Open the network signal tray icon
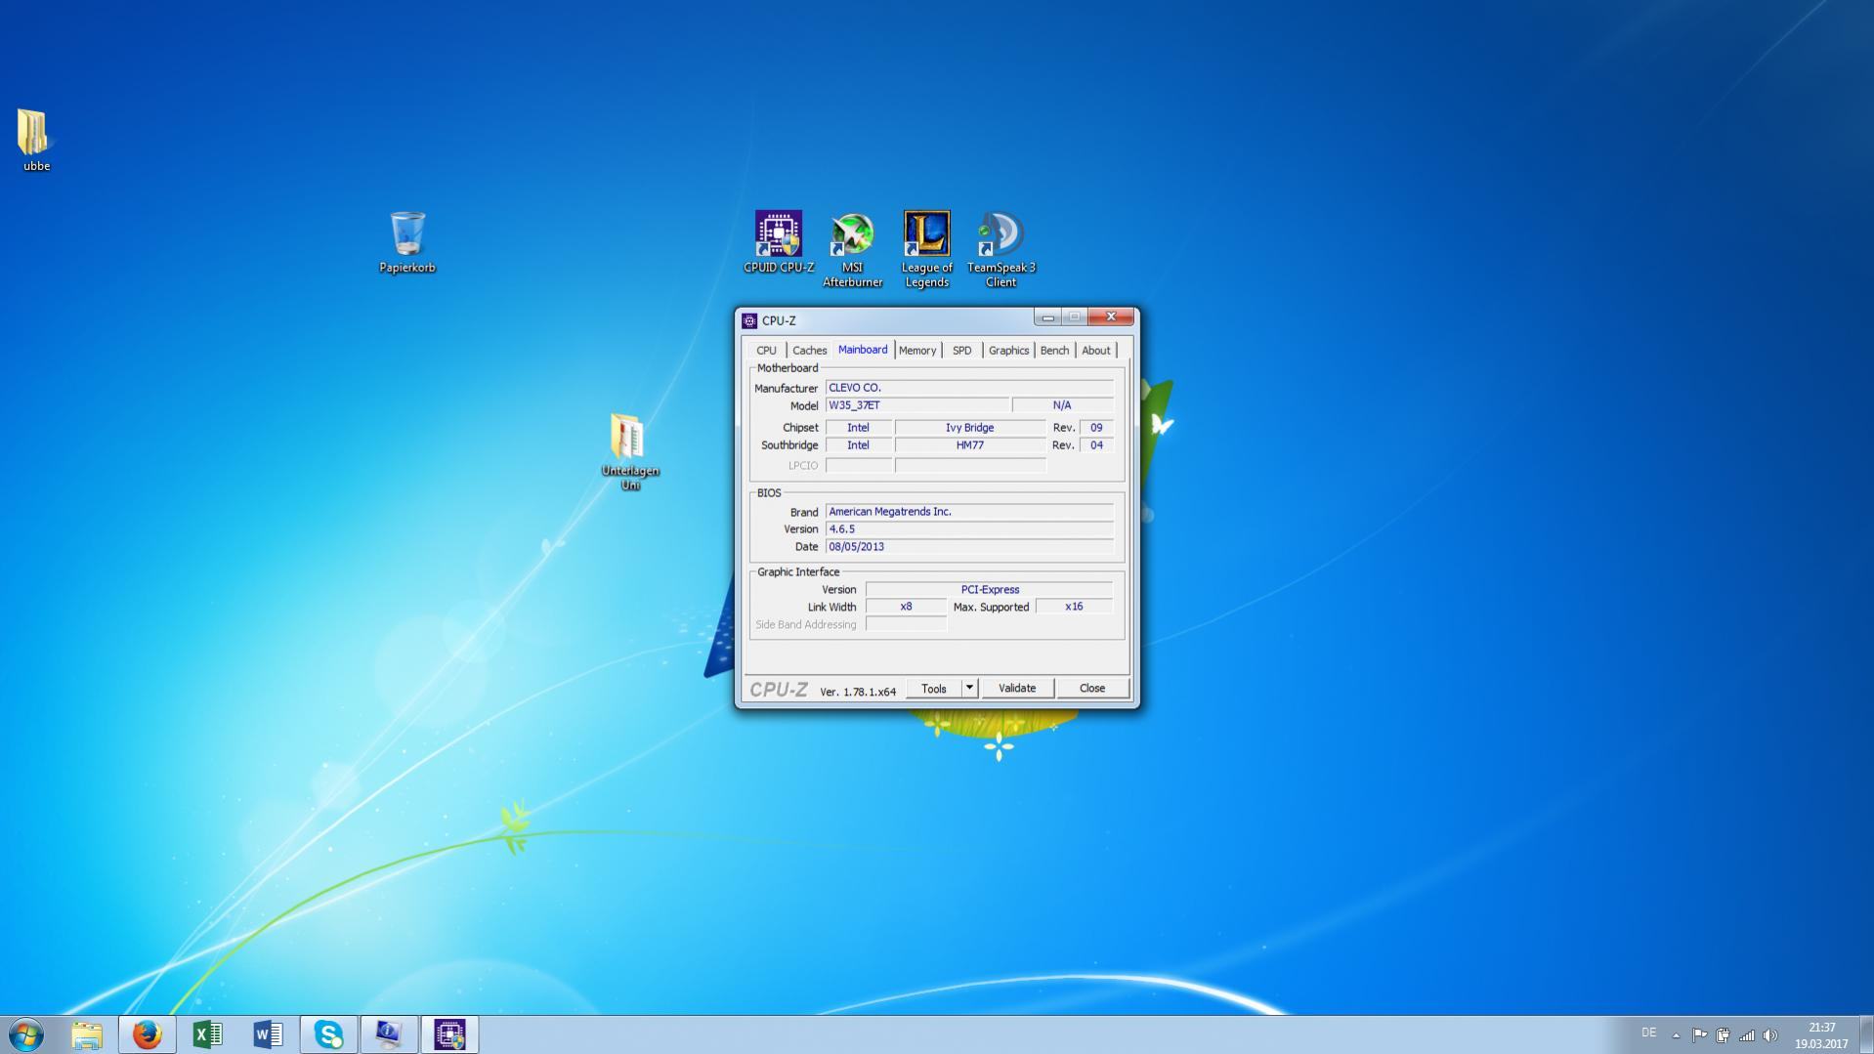Viewport: 1874px width, 1054px height. 1746,1035
